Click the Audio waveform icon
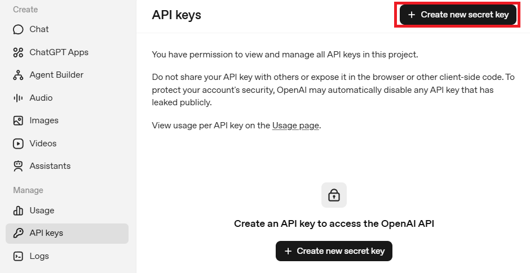This screenshot has width=530, height=273. [18, 98]
